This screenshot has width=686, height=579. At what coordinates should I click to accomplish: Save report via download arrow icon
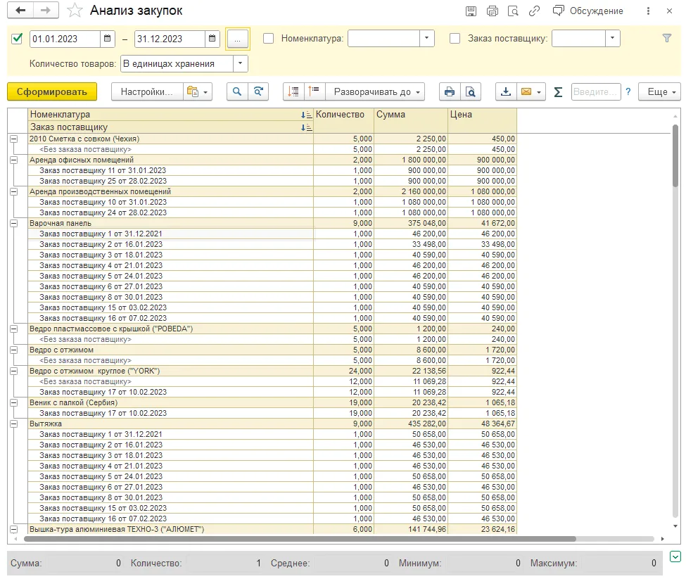pyautogui.click(x=506, y=92)
